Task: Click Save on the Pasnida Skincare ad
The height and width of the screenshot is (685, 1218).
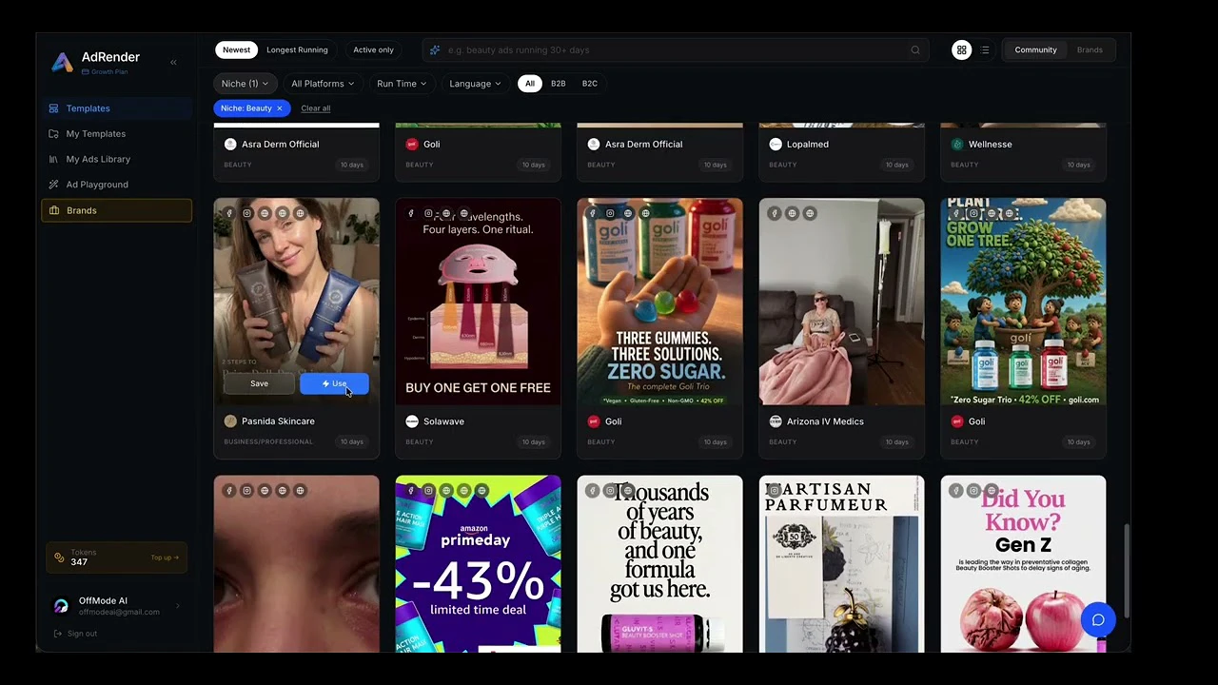Action: point(259,383)
